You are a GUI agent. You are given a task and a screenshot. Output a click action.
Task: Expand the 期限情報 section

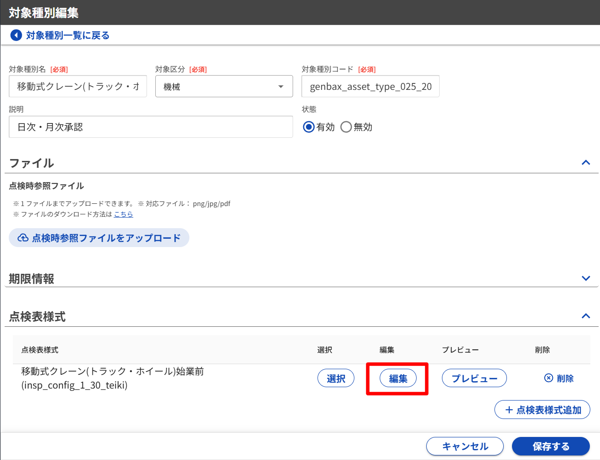tap(586, 278)
